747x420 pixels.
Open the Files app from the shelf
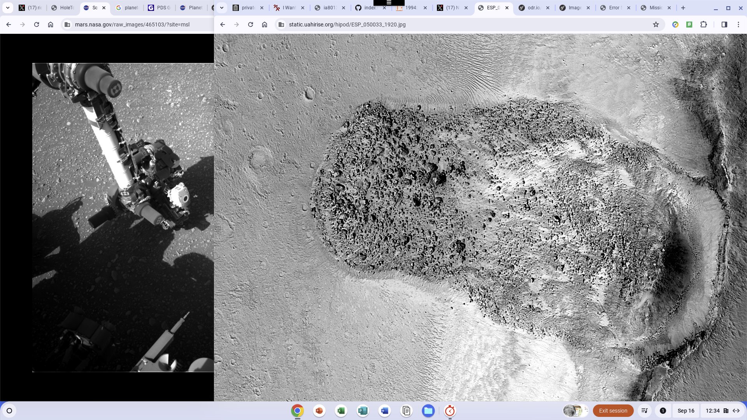click(x=428, y=411)
